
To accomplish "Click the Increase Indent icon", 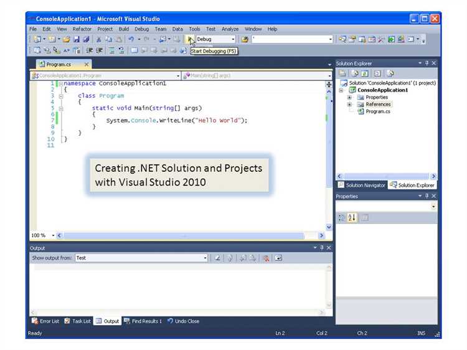I will [x=99, y=50].
